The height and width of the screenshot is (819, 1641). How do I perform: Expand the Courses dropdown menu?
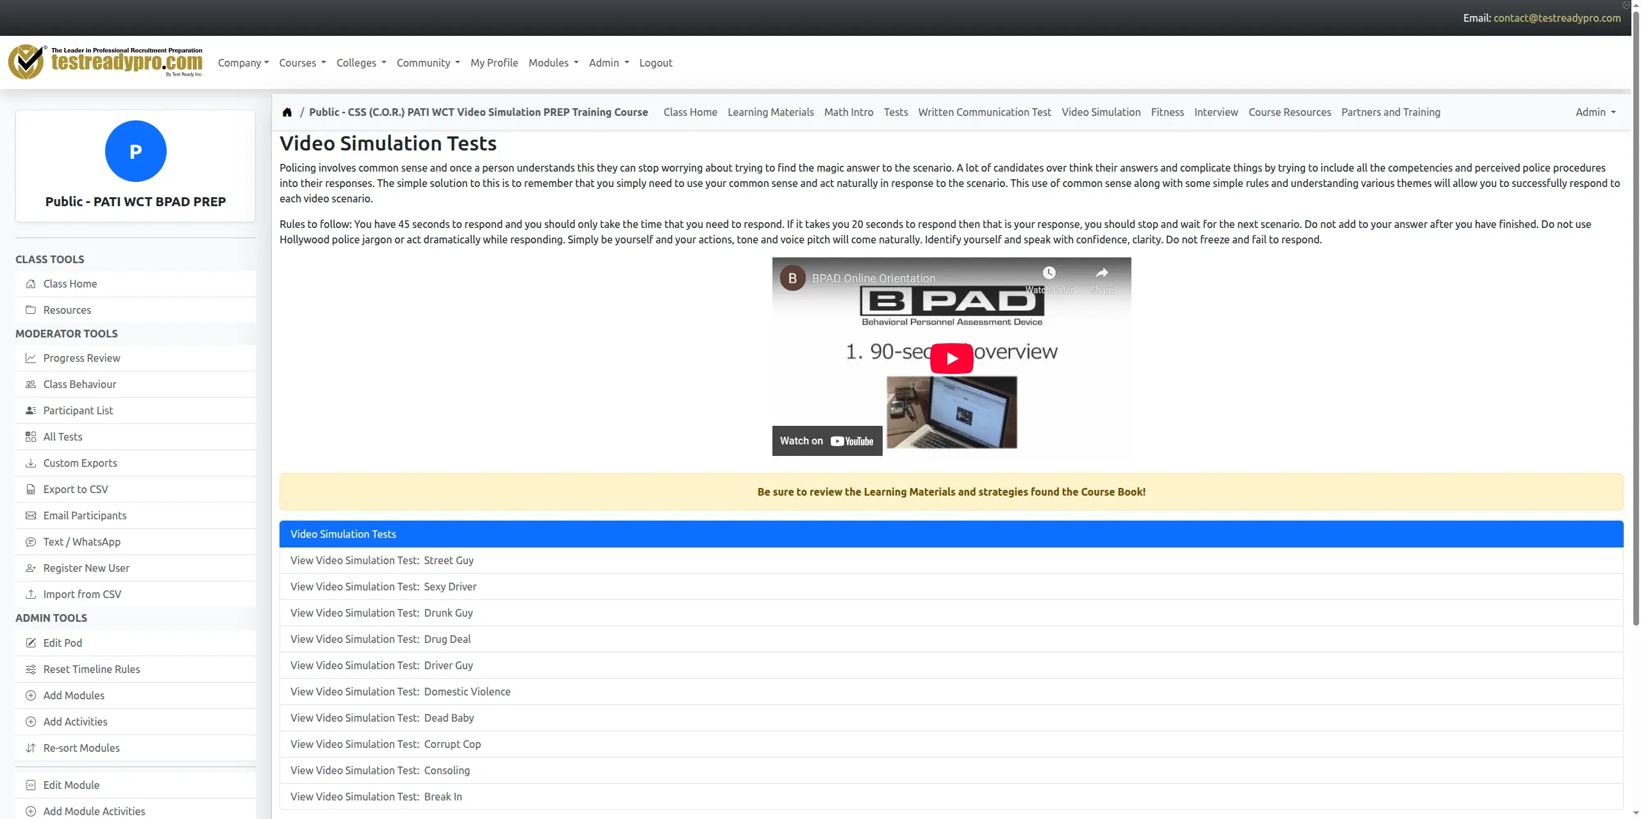pyautogui.click(x=303, y=63)
